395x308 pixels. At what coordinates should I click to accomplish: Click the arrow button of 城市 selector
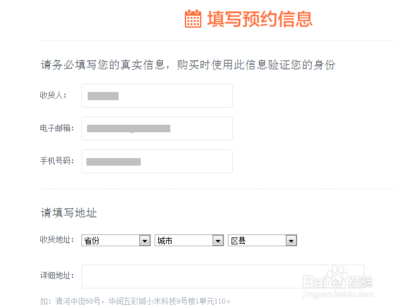coord(218,241)
